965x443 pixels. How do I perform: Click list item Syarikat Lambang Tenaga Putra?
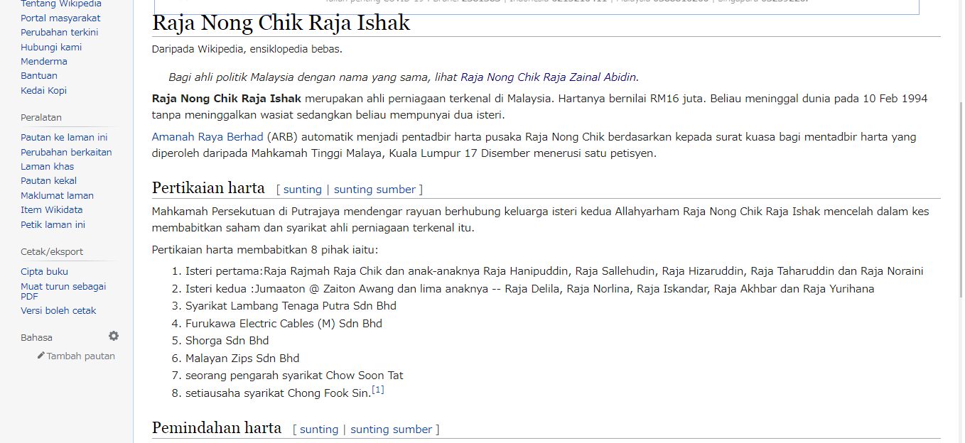pos(291,305)
